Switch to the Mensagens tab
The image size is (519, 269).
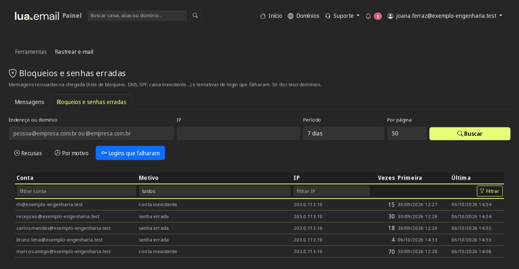[30, 102]
